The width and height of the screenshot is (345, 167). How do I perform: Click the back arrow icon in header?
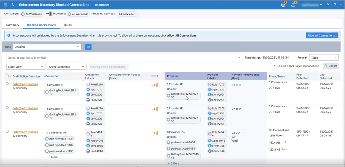pos(13,5)
